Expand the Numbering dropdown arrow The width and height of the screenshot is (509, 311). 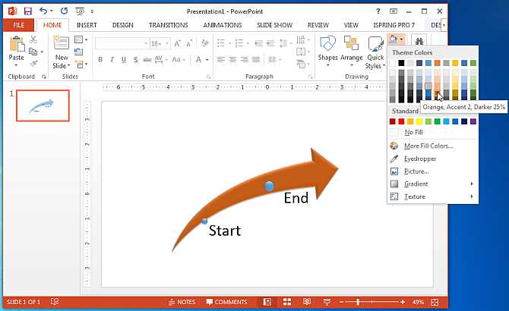tap(248, 43)
